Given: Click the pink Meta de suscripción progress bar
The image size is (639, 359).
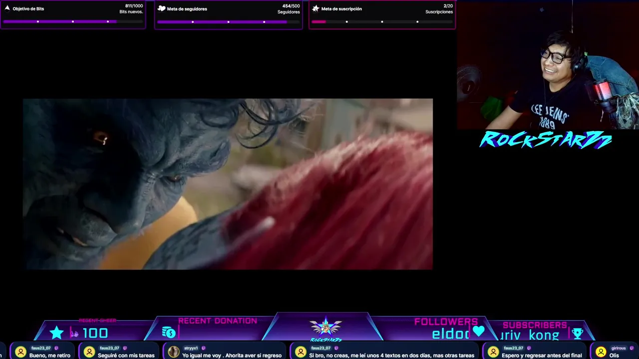Looking at the screenshot, I should [x=382, y=21].
